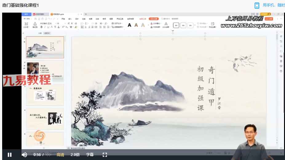Open text outline color options
Viewport: 285px width, 160px height.
(x=156, y=27)
